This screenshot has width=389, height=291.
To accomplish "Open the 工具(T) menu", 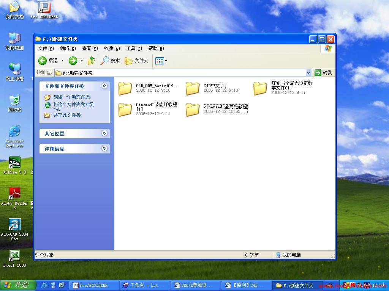I will pyautogui.click(x=134, y=48).
